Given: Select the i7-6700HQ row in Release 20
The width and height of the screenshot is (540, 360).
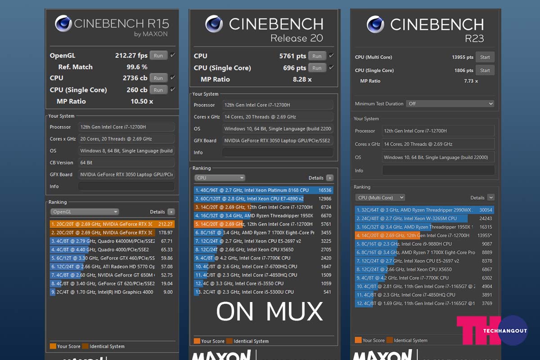Looking at the screenshot, I should click(x=264, y=267).
